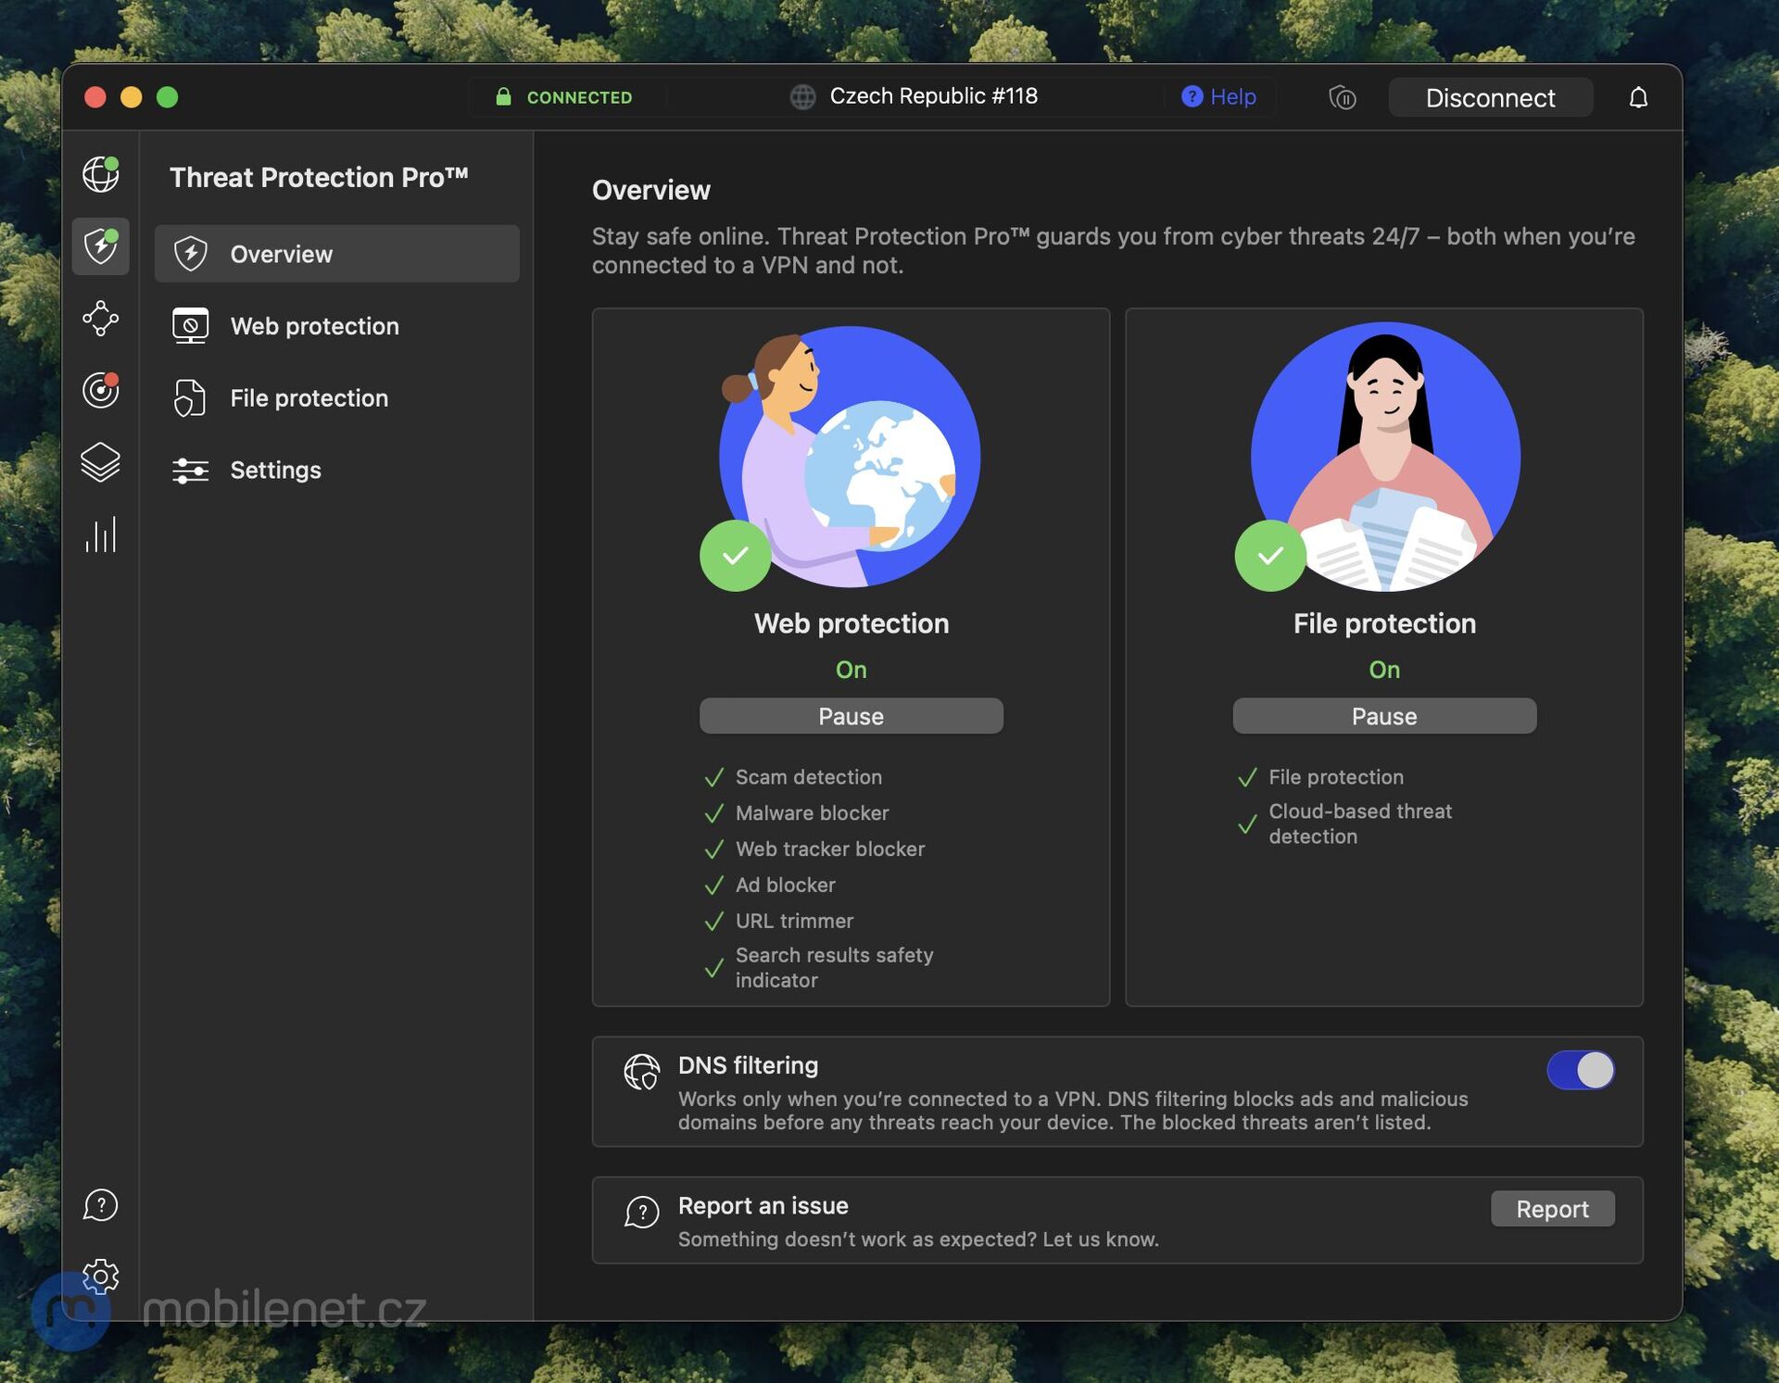Open the Presets layers icon in sidebar

click(x=100, y=463)
